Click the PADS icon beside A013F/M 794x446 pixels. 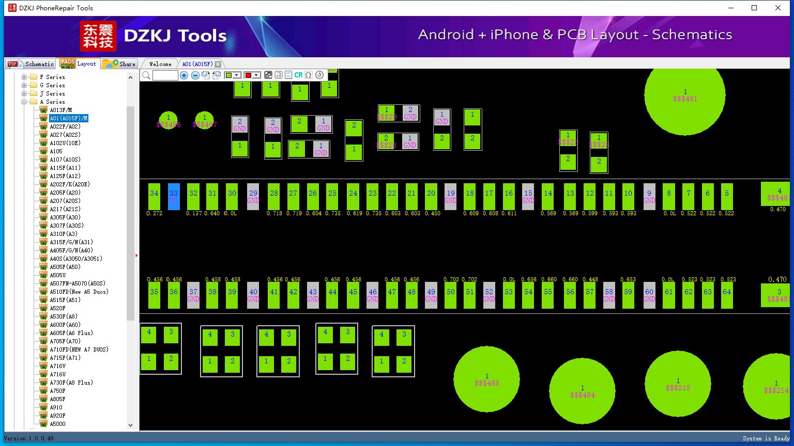pyautogui.click(x=43, y=110)
